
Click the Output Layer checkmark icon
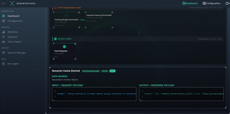tap(55, 39)
